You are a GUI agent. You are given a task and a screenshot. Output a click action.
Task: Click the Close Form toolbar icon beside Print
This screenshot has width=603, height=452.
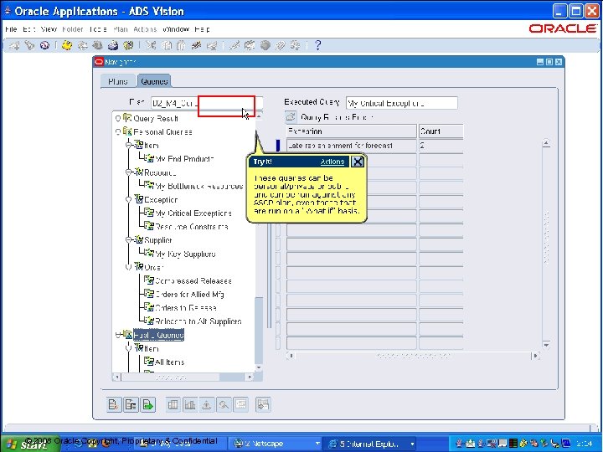tap(128, 45)
